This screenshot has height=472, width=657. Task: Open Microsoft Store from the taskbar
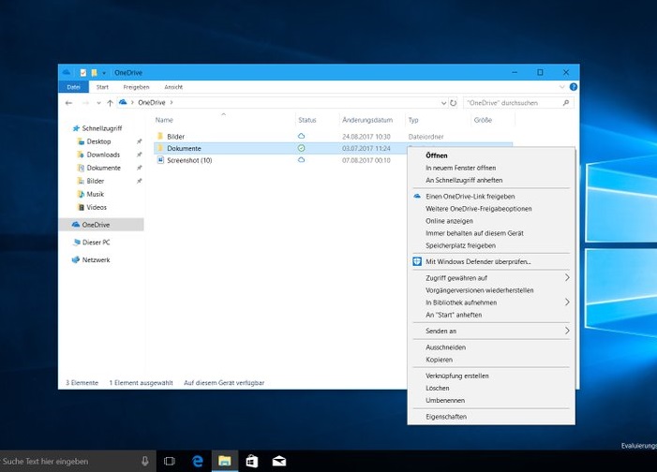point(251,461)
